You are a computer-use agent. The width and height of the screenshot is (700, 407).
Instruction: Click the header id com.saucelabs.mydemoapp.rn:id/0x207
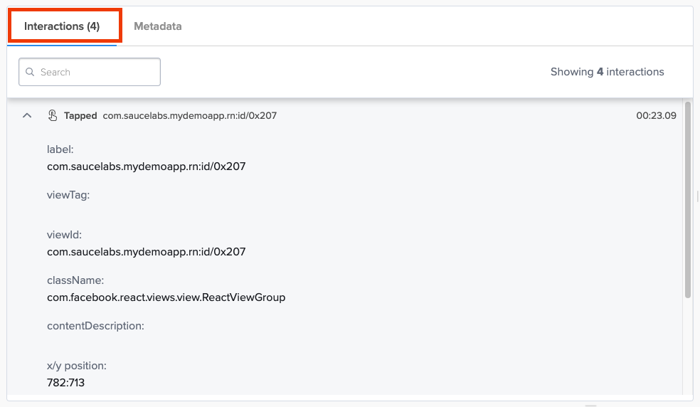point(189,115)
